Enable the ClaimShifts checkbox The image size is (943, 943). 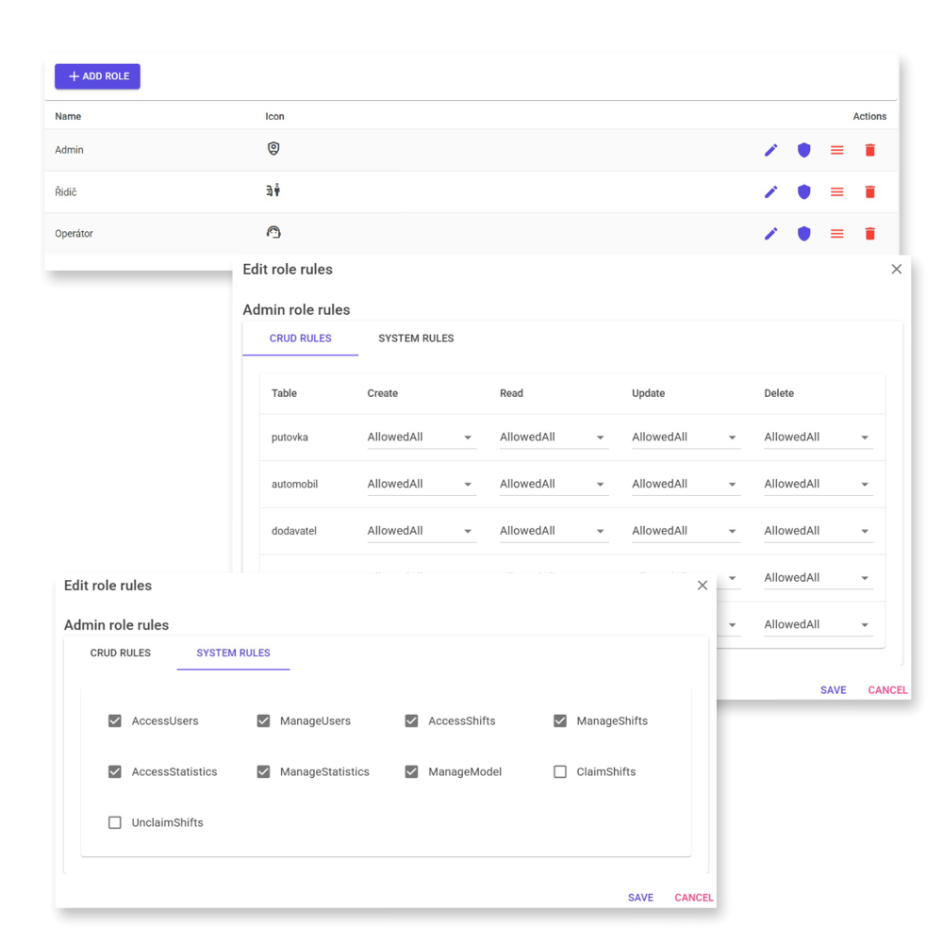point(560,771)
